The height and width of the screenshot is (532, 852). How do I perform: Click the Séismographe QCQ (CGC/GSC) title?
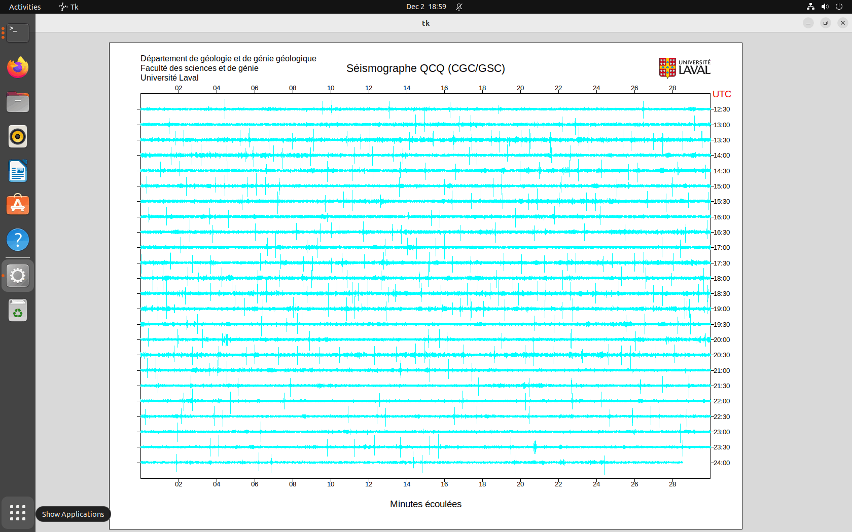[x=425, y=68]
